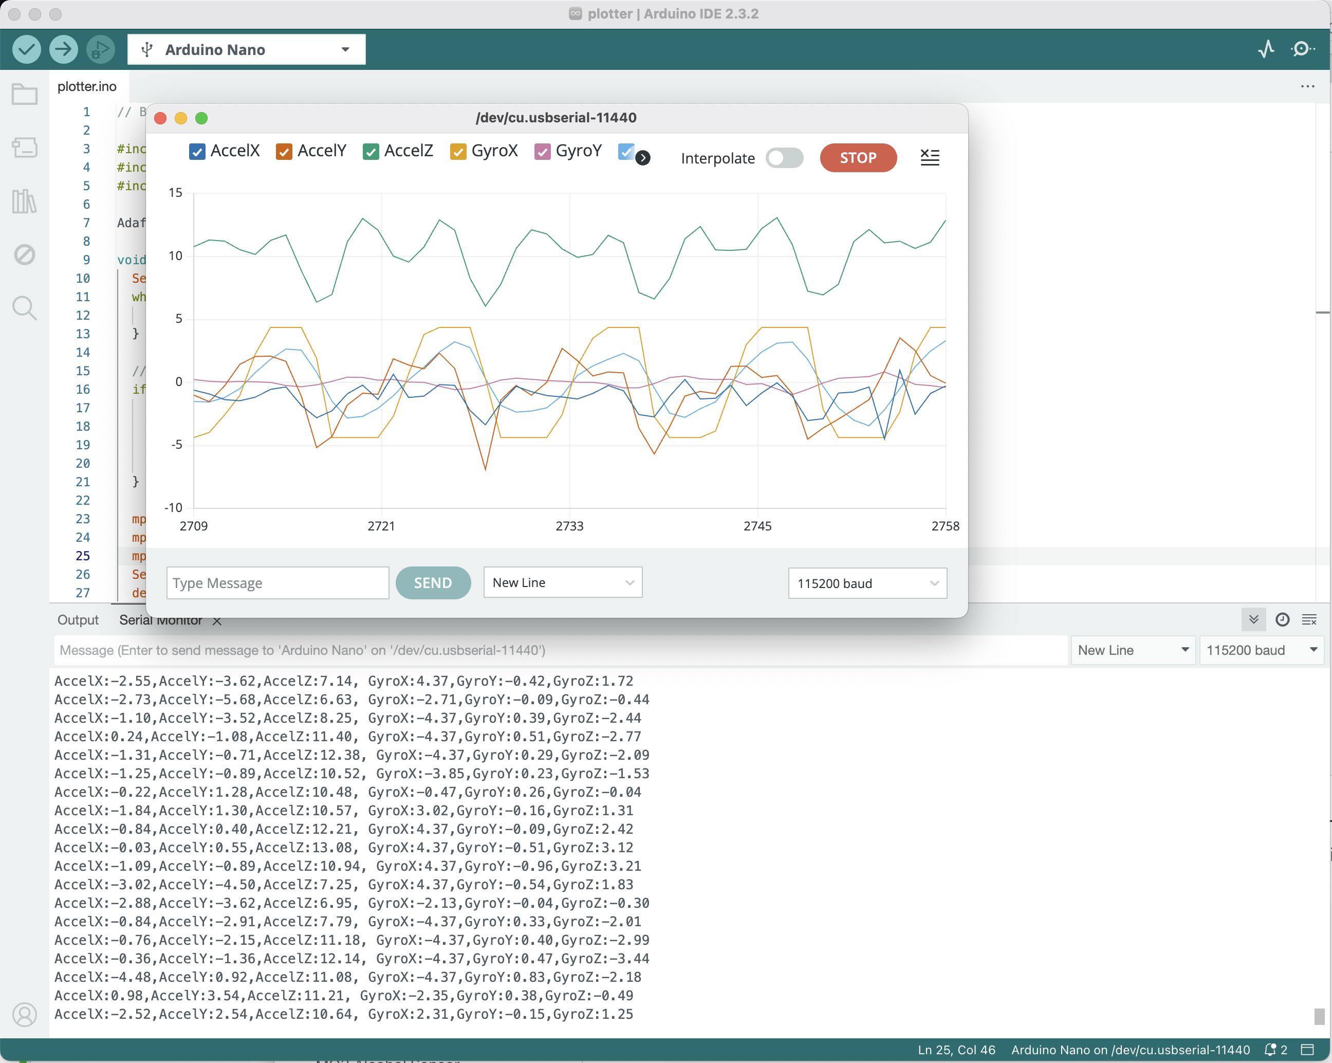
Task: Select the Serial Monitor tab
Action: 161,620
